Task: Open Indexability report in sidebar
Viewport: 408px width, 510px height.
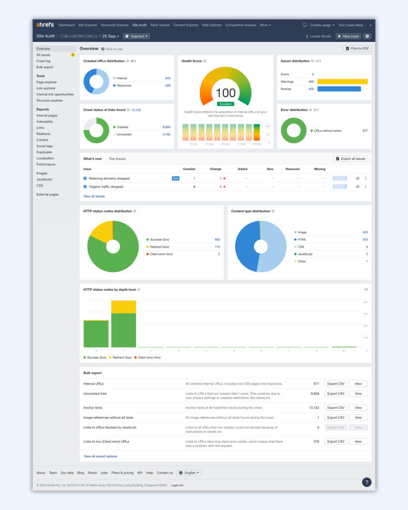Action: [x=45, y=122]
